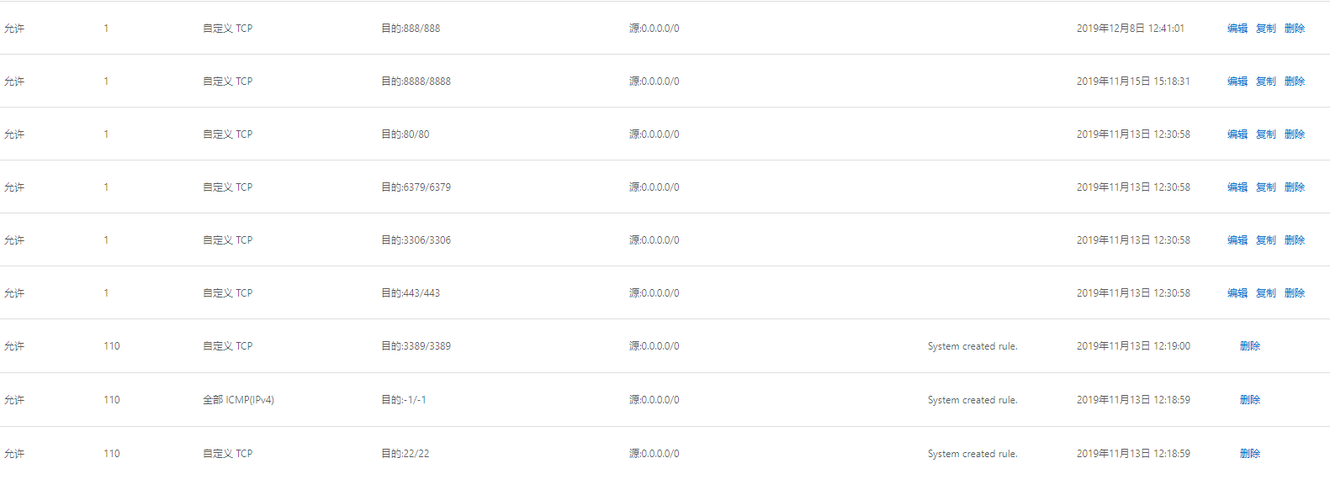Copy the port 888/888 rule
The height and width of the screenshot is (479, 1330).
pos(1265,29)
